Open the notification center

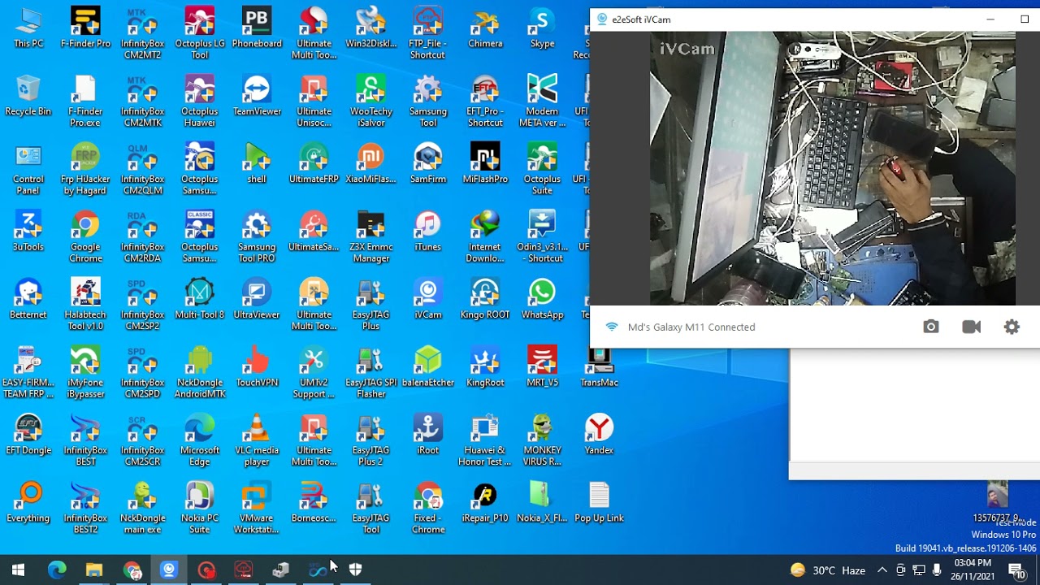tap(1016, 570)
